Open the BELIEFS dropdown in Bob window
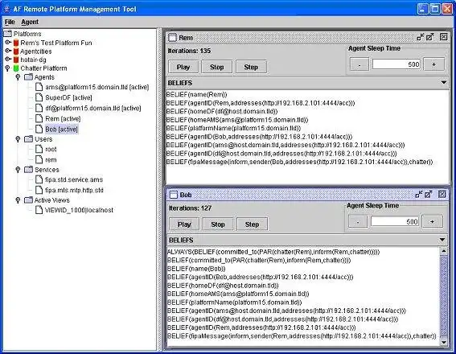The width and height of the screenshot is (456, 354). point(442,240)
